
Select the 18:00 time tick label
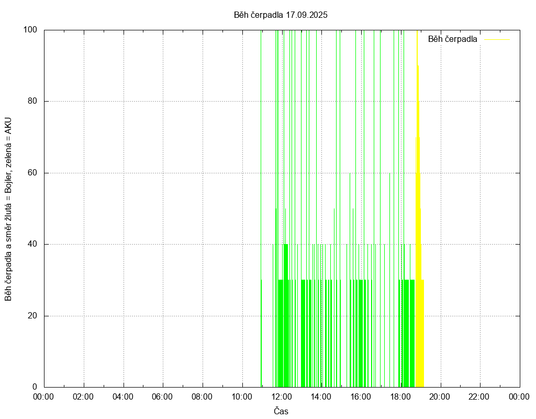pyautogui.click(x=400, y=396)
